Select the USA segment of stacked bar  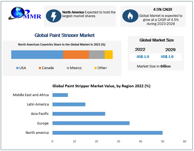click(37, 55)
